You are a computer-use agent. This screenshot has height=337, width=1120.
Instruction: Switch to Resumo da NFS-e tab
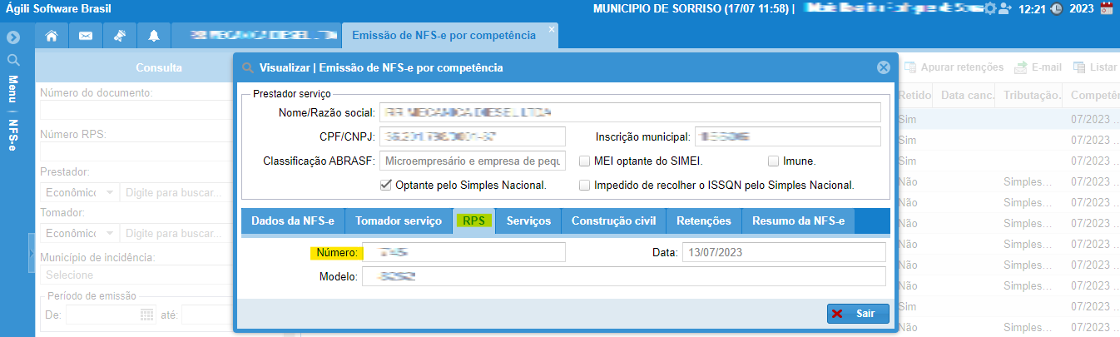tap(798, 221)
